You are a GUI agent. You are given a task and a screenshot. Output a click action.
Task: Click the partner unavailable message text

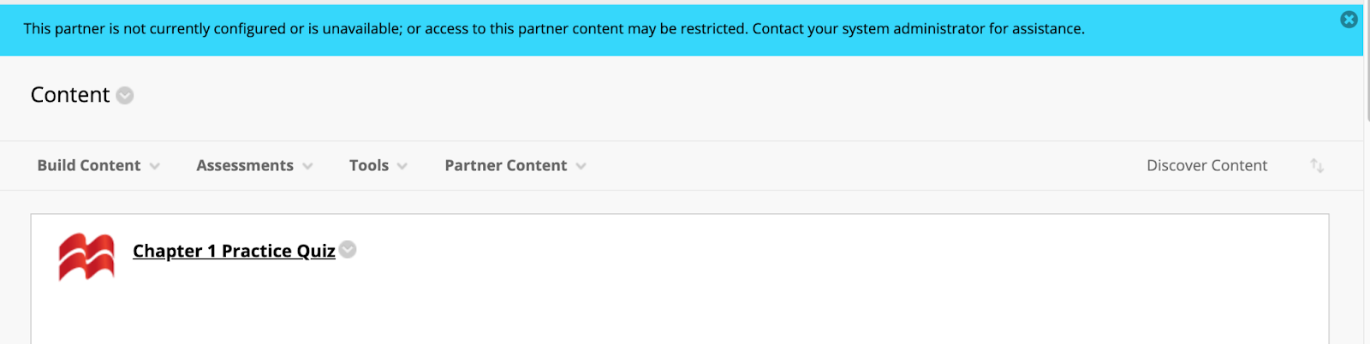click(x=554, y=28)
